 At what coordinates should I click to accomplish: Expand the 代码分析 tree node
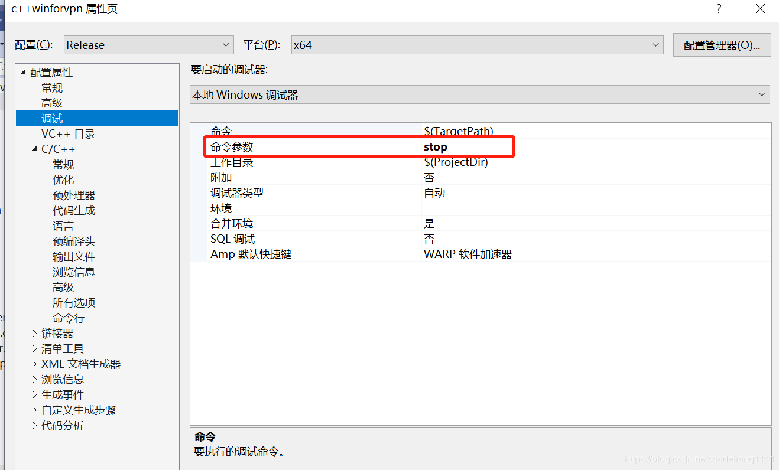34,425
